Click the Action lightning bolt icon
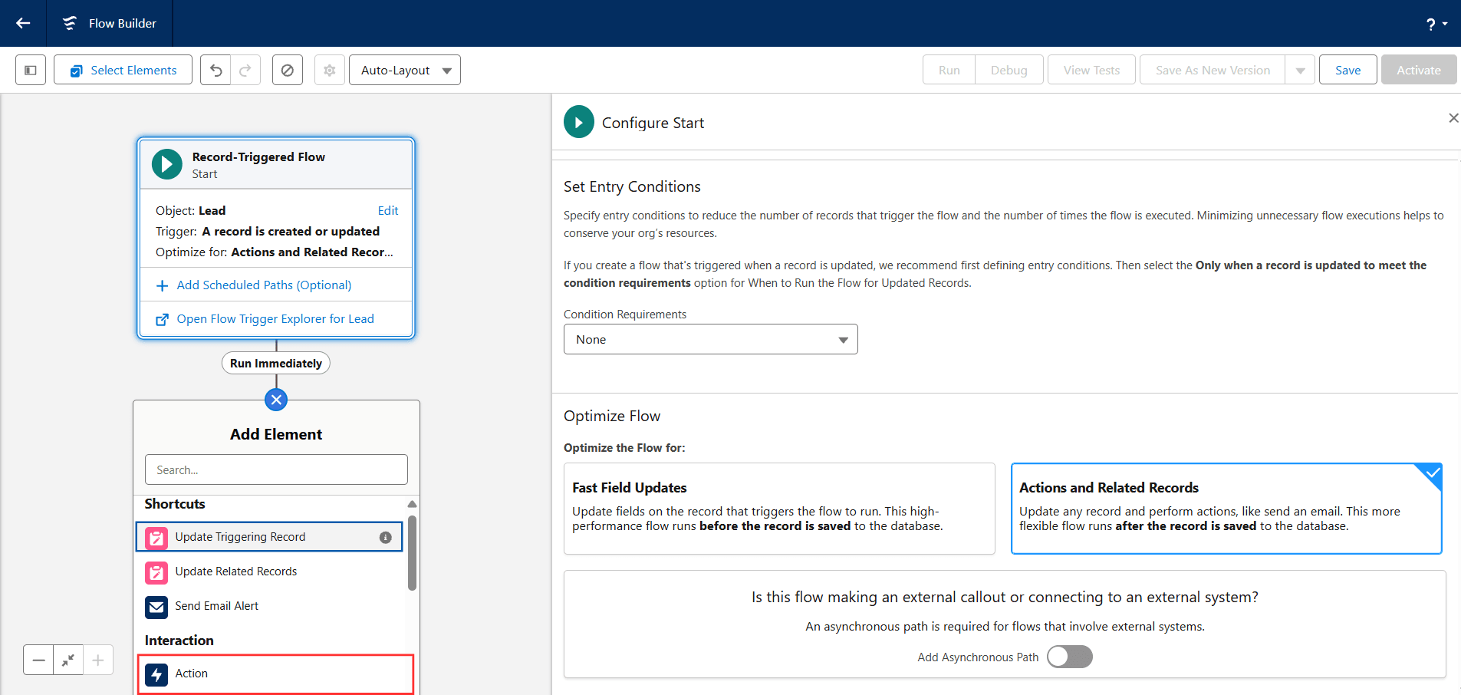Screen dimensions: 1461x695 pos(156,674)
